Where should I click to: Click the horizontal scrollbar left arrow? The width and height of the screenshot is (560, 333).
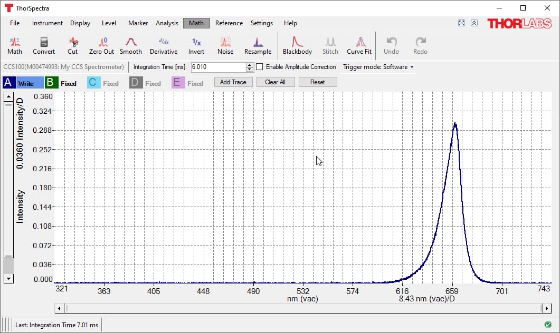tap(59, 308)
